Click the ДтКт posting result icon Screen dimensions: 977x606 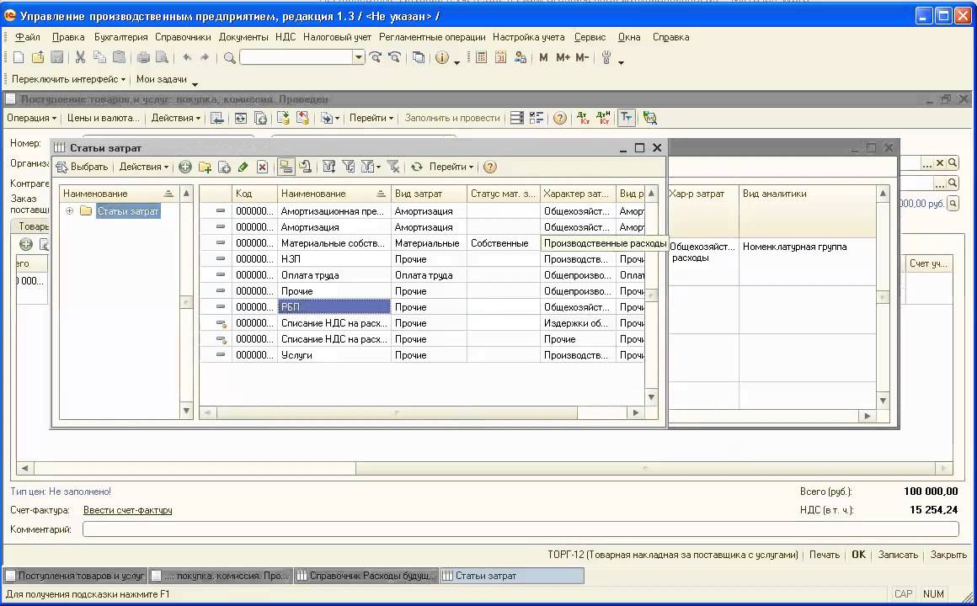[583, 118]
